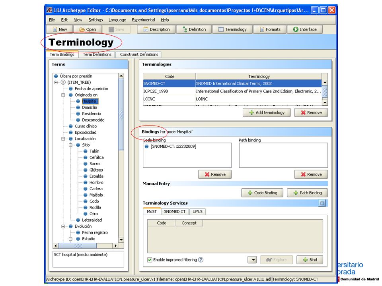This screenshot has height=286, width=382.
Task: Select the Codo node
Action: [94, 201]
